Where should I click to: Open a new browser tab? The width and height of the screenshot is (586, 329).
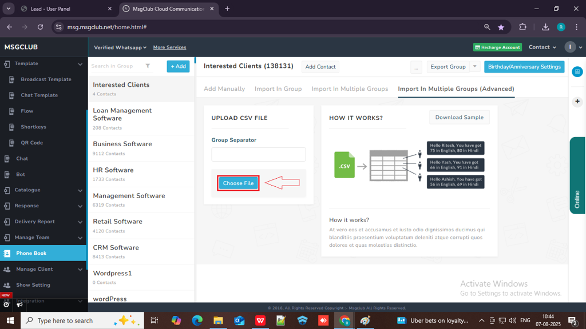[227, 9]
